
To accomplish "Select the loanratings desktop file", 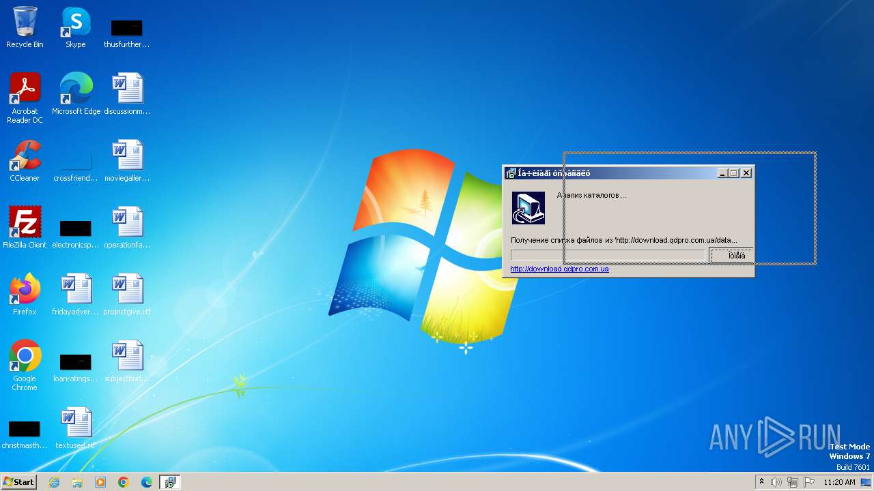I will coord(76,367).
